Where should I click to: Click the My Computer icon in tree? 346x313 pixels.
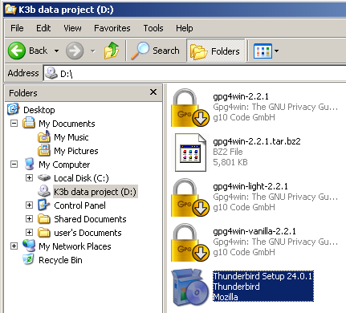pyautogui.click(x=29, y=164)
